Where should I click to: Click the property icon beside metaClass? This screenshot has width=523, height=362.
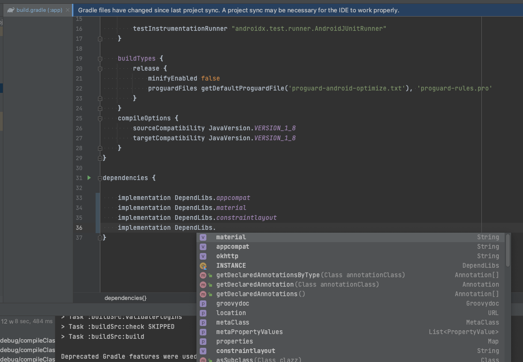coord(203,323)
